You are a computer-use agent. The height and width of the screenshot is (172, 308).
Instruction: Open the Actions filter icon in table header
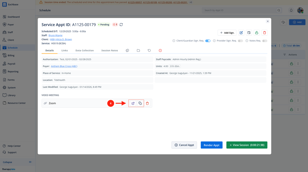pos(285,55)
